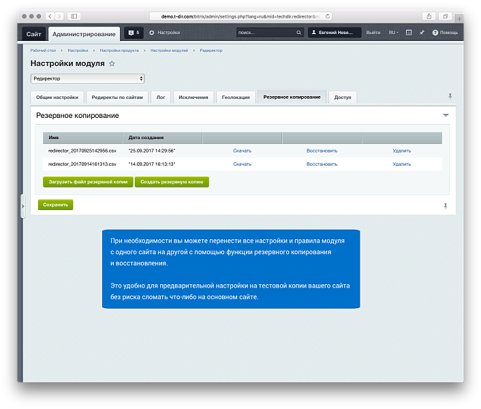Switch to the Геолокация tab

pos(237,97)
